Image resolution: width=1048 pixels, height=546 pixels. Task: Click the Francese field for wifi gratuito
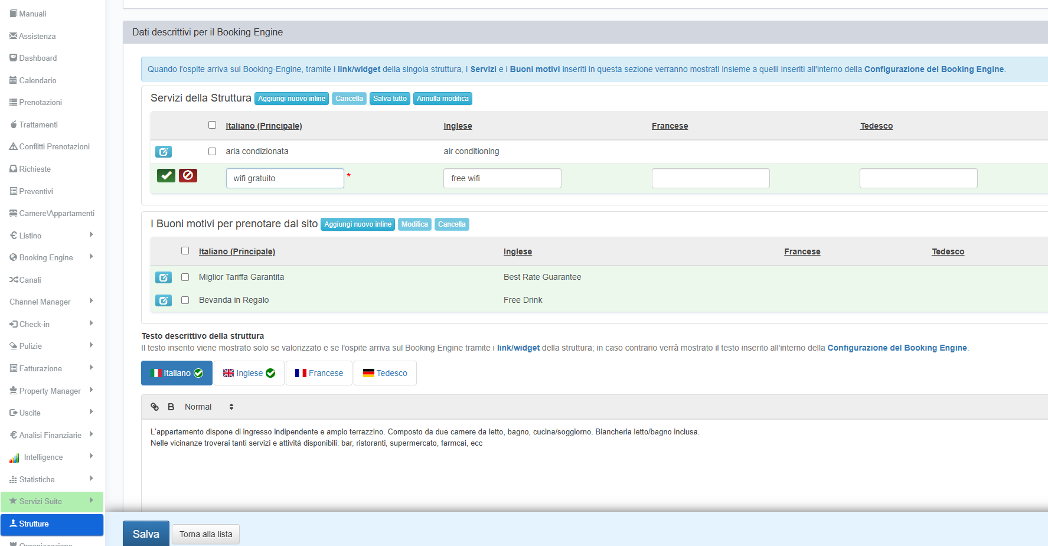coord(710,178)
